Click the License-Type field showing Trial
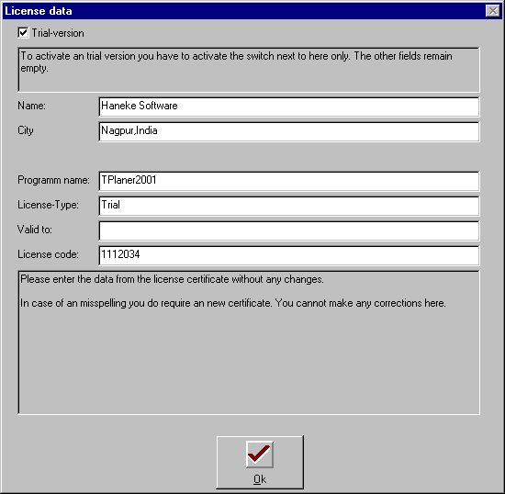The height and width of the screenshot is (494, 505). [289, 206]
